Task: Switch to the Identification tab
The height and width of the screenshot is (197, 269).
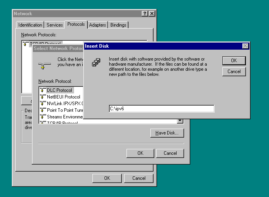Action: coord(30,25)
